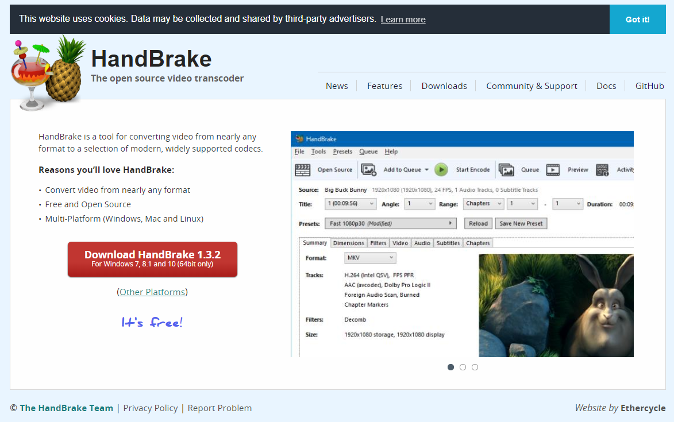Click the Big Buck Bunny preview image
This screenshot has width=674, height=422.
[x=556, y=305]
